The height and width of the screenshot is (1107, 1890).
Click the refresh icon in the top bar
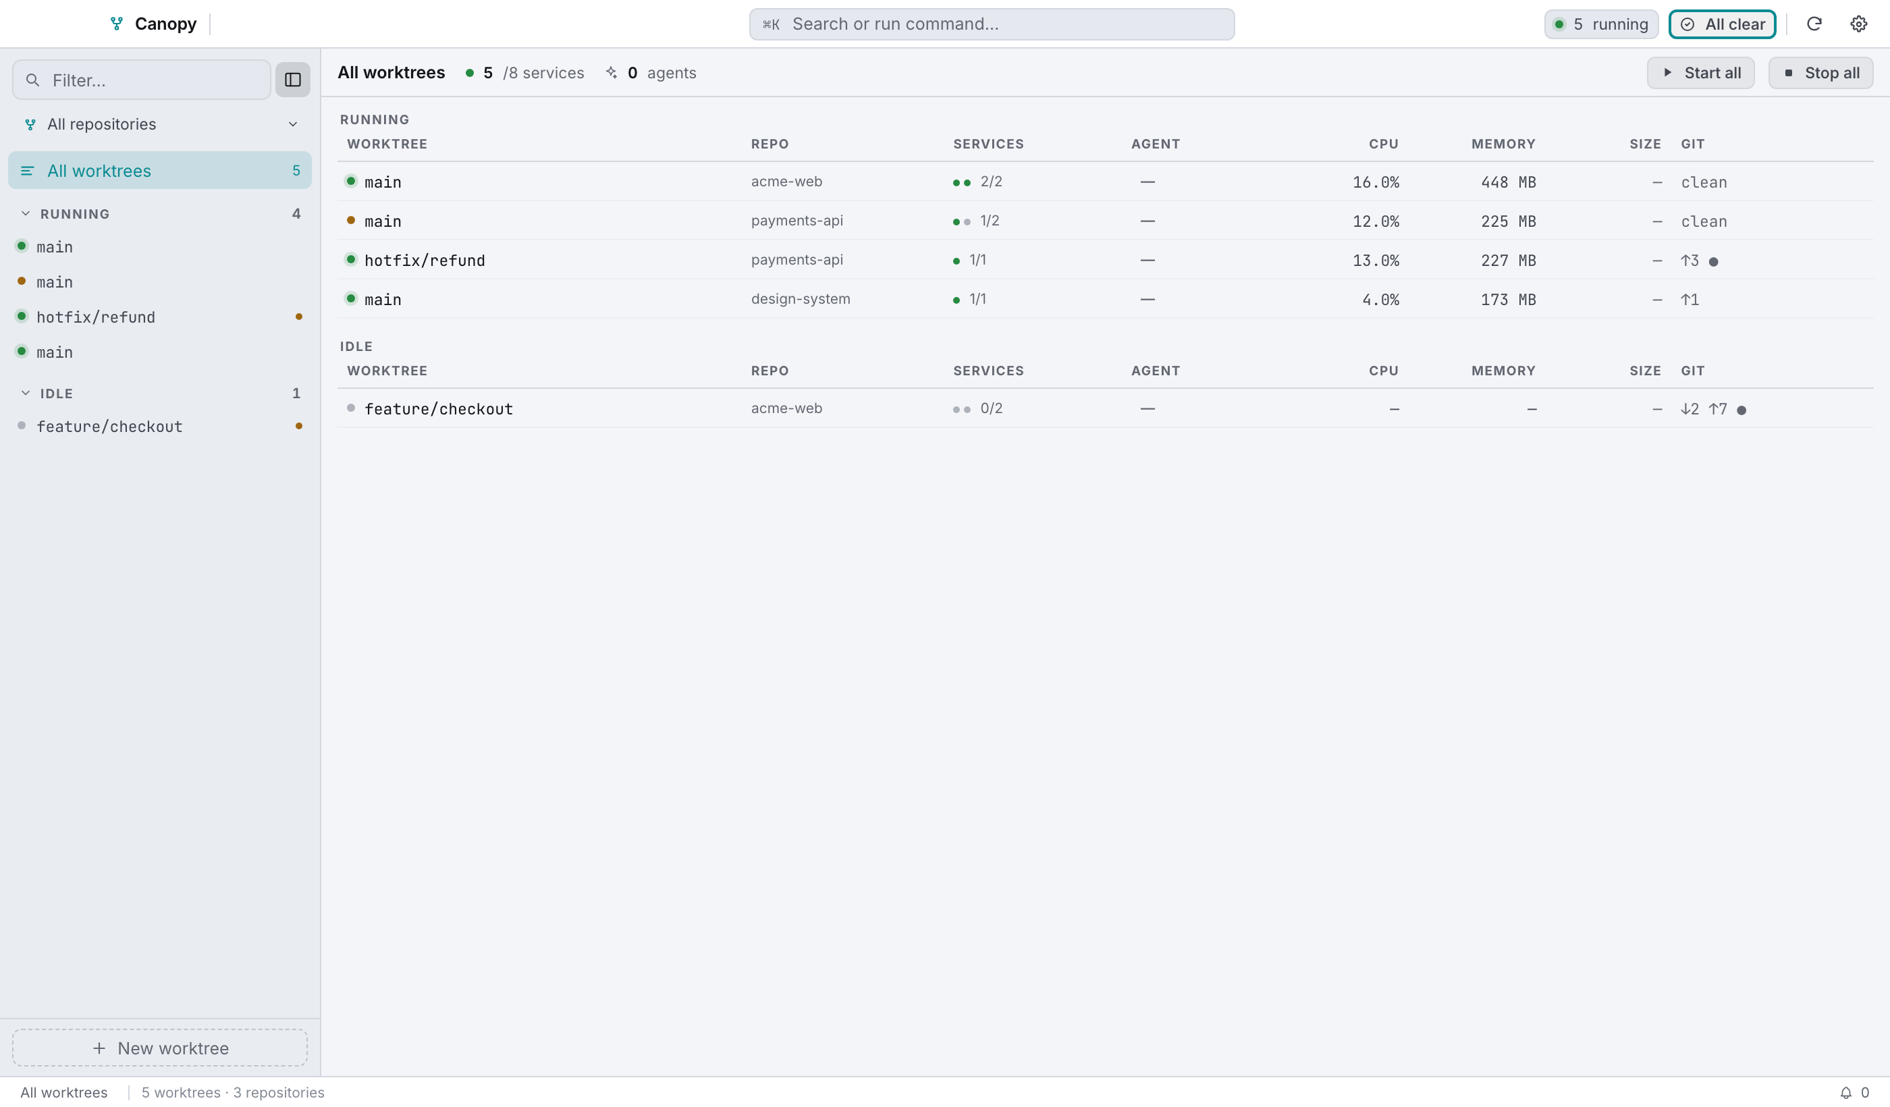[1814, 24]
